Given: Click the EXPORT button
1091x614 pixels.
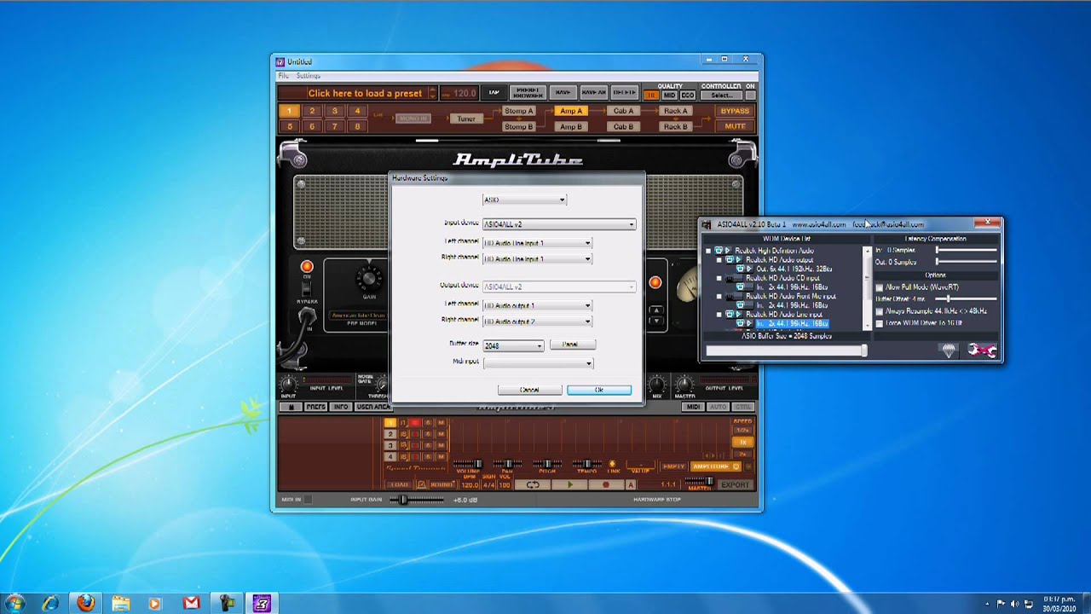Looking at the screenshot, I should (735, 484).
